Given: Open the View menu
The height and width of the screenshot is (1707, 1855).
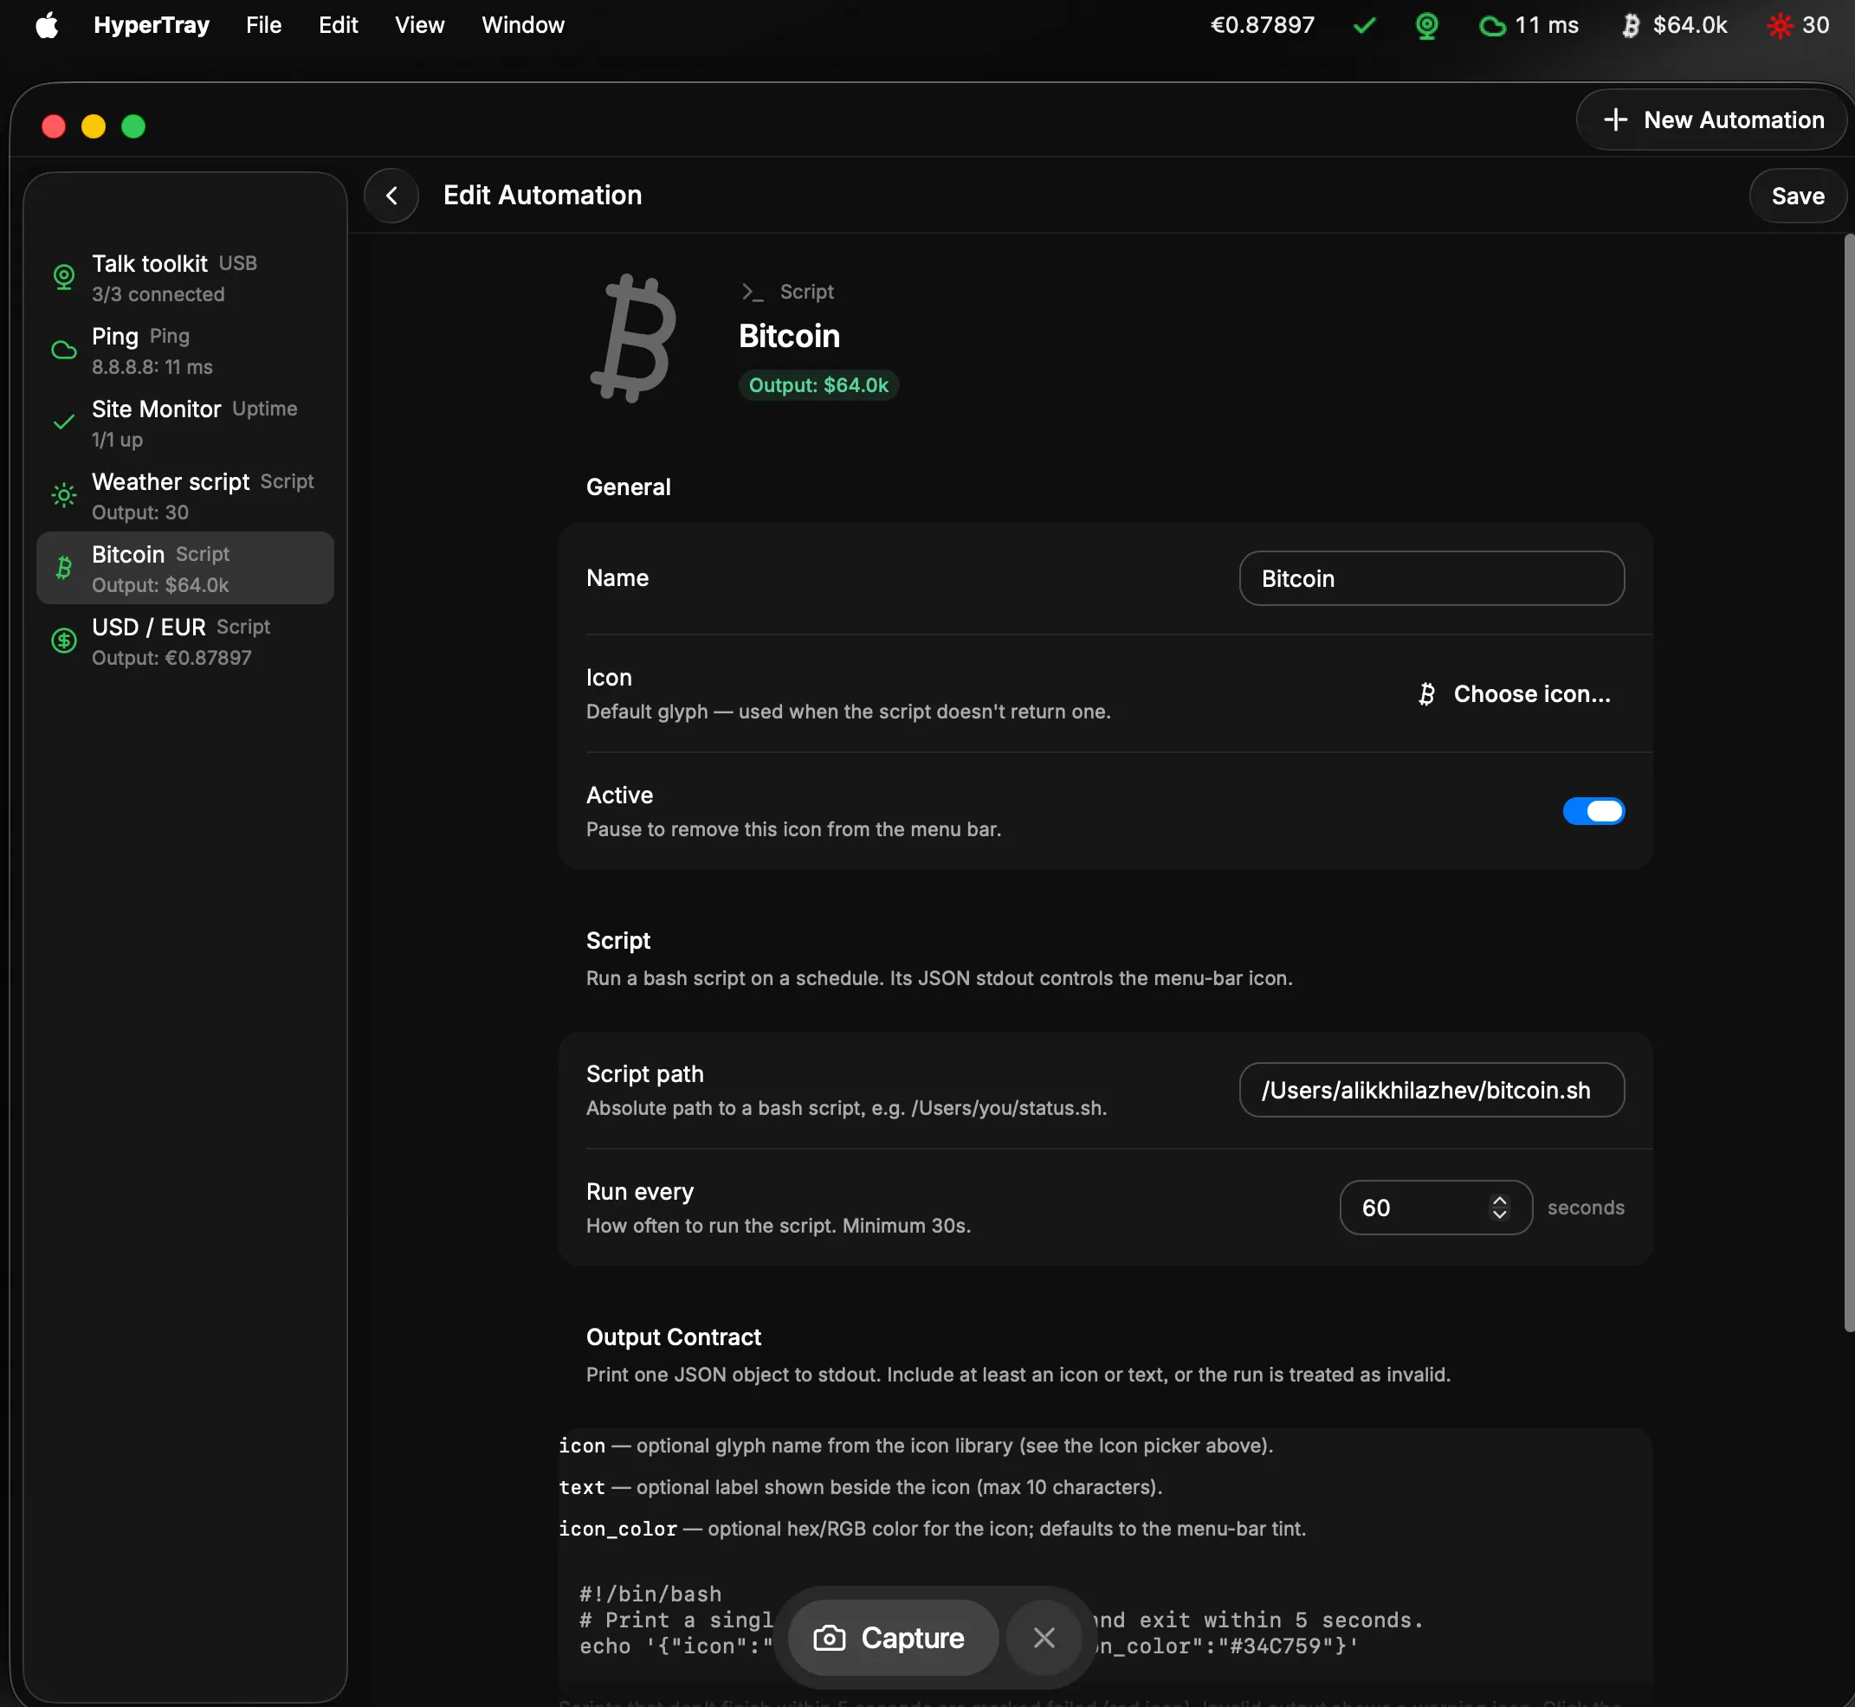Looking at the screenshot, I should click(420, 25).
